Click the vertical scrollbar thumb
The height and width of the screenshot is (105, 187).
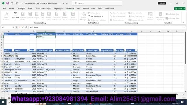point(186,48)
